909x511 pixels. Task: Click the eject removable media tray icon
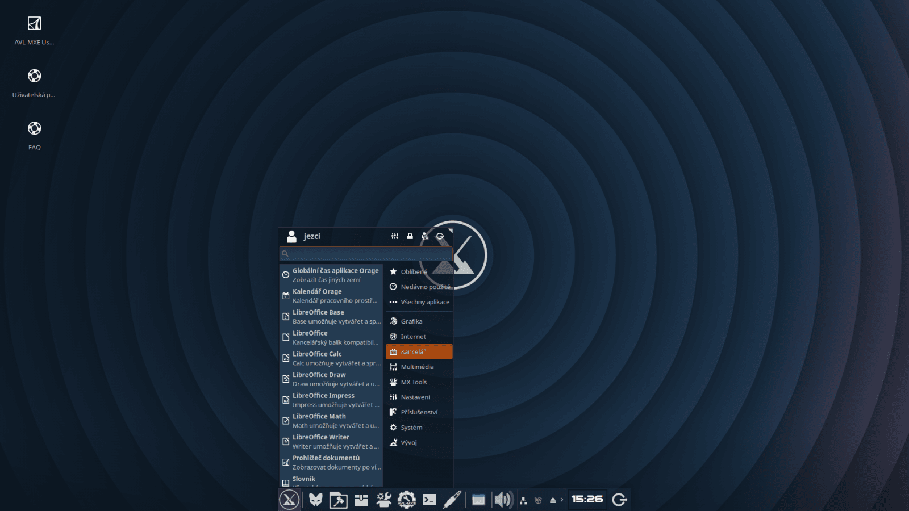(552, 500)
